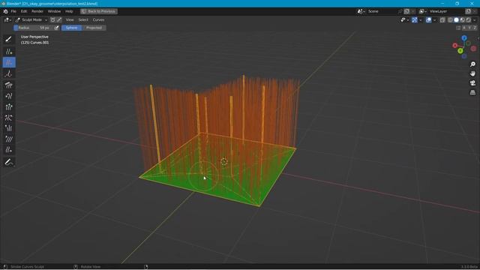Toggle the camera view gizmo

[x=472, y=83]
